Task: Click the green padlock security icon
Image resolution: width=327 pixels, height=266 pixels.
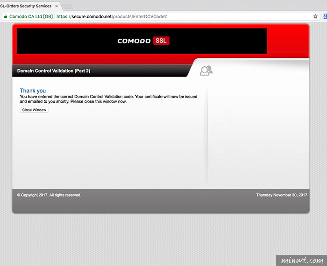Action: pos(6,16)
